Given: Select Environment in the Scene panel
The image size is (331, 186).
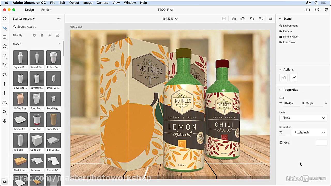Looking at the screenshot, I should point(290,26).
